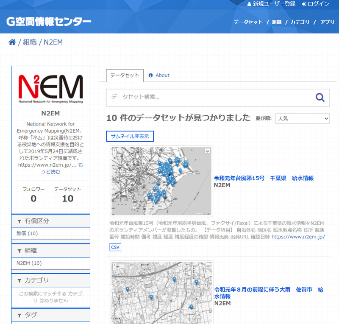Click the user icon for 新規ユーザー登録
Screen dimensions: 339x324
[x=249, y=4]
